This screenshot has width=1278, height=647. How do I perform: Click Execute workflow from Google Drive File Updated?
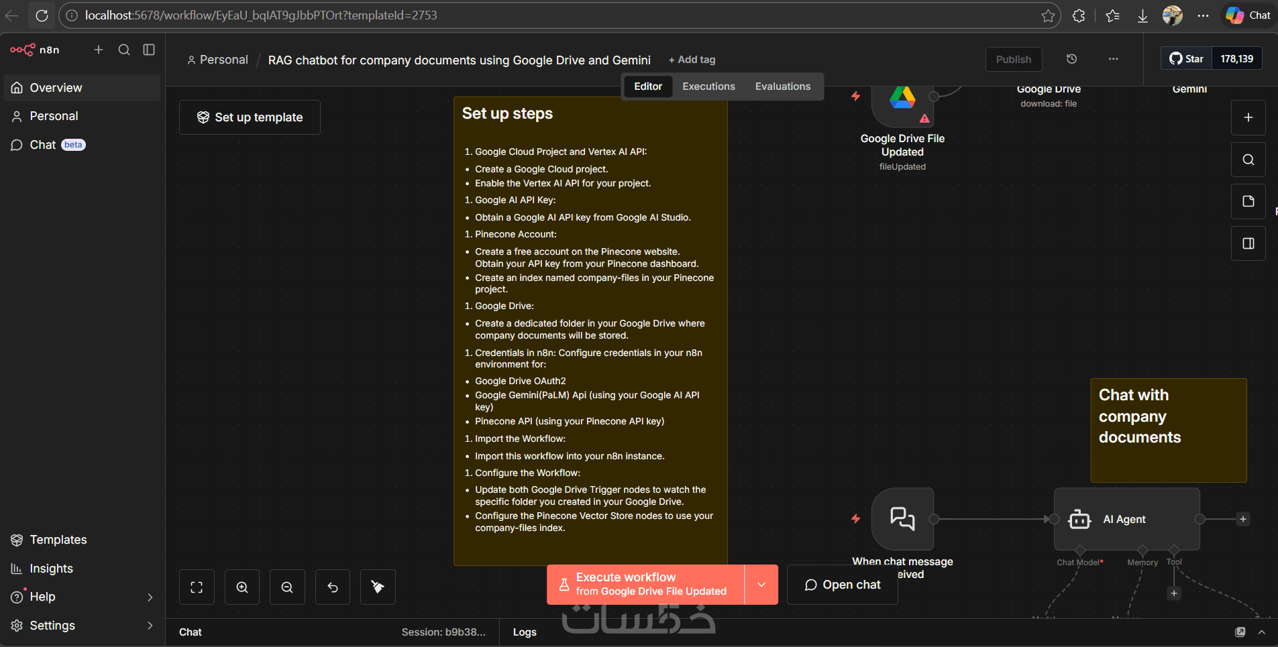point(645,585)
